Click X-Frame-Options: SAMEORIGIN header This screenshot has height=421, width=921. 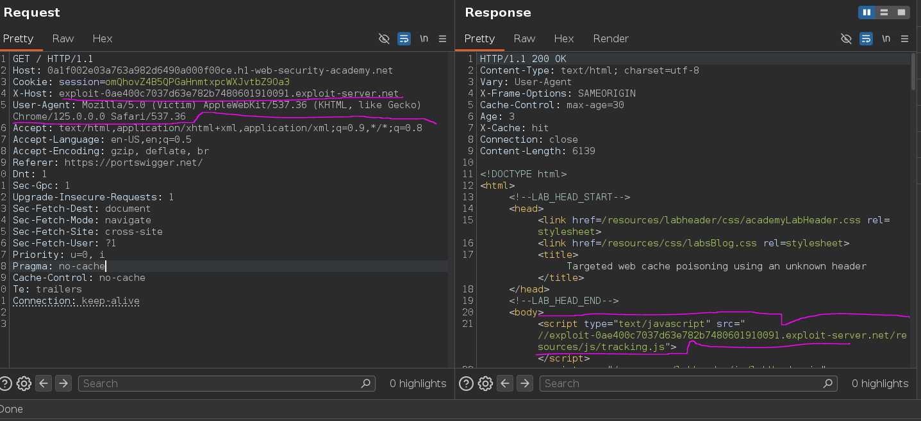tap(558, 93)
